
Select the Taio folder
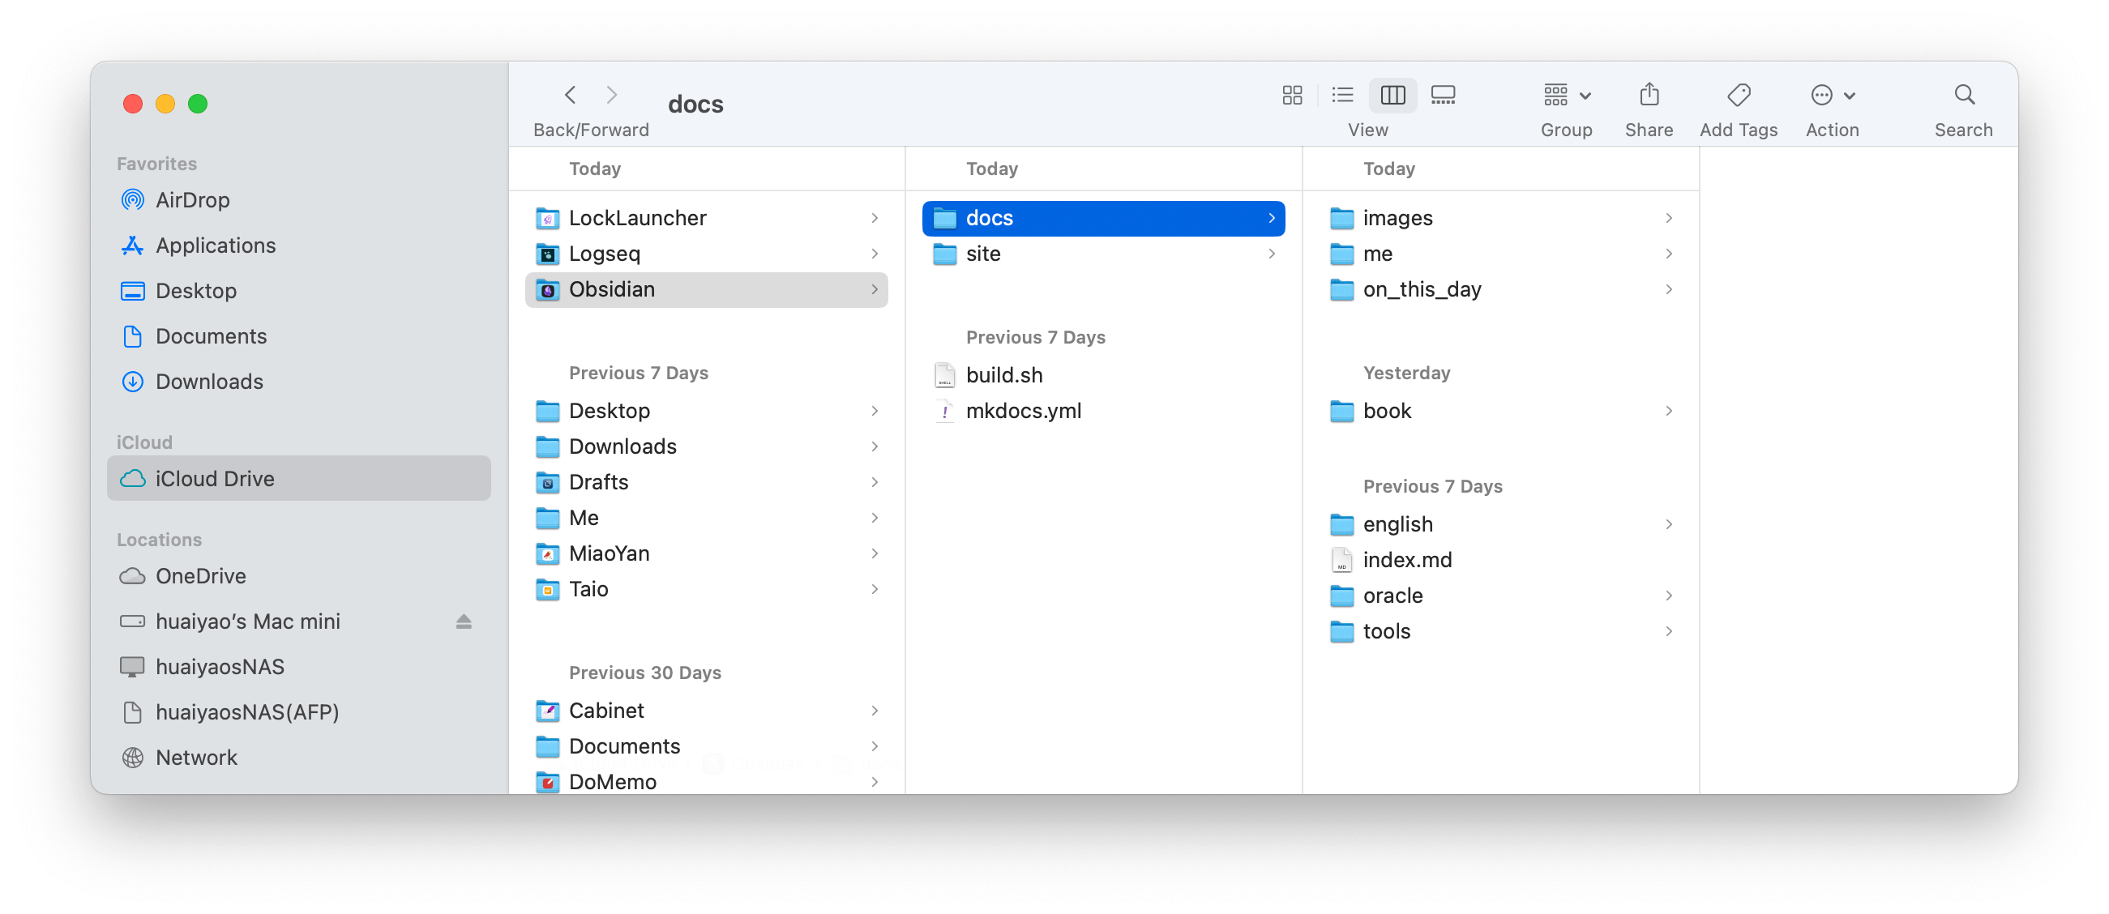point(707,590)
